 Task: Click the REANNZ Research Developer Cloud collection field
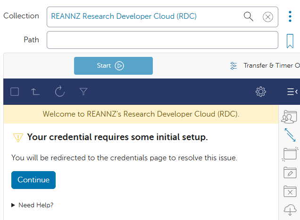pyautogui.click(x=162, y=17)
